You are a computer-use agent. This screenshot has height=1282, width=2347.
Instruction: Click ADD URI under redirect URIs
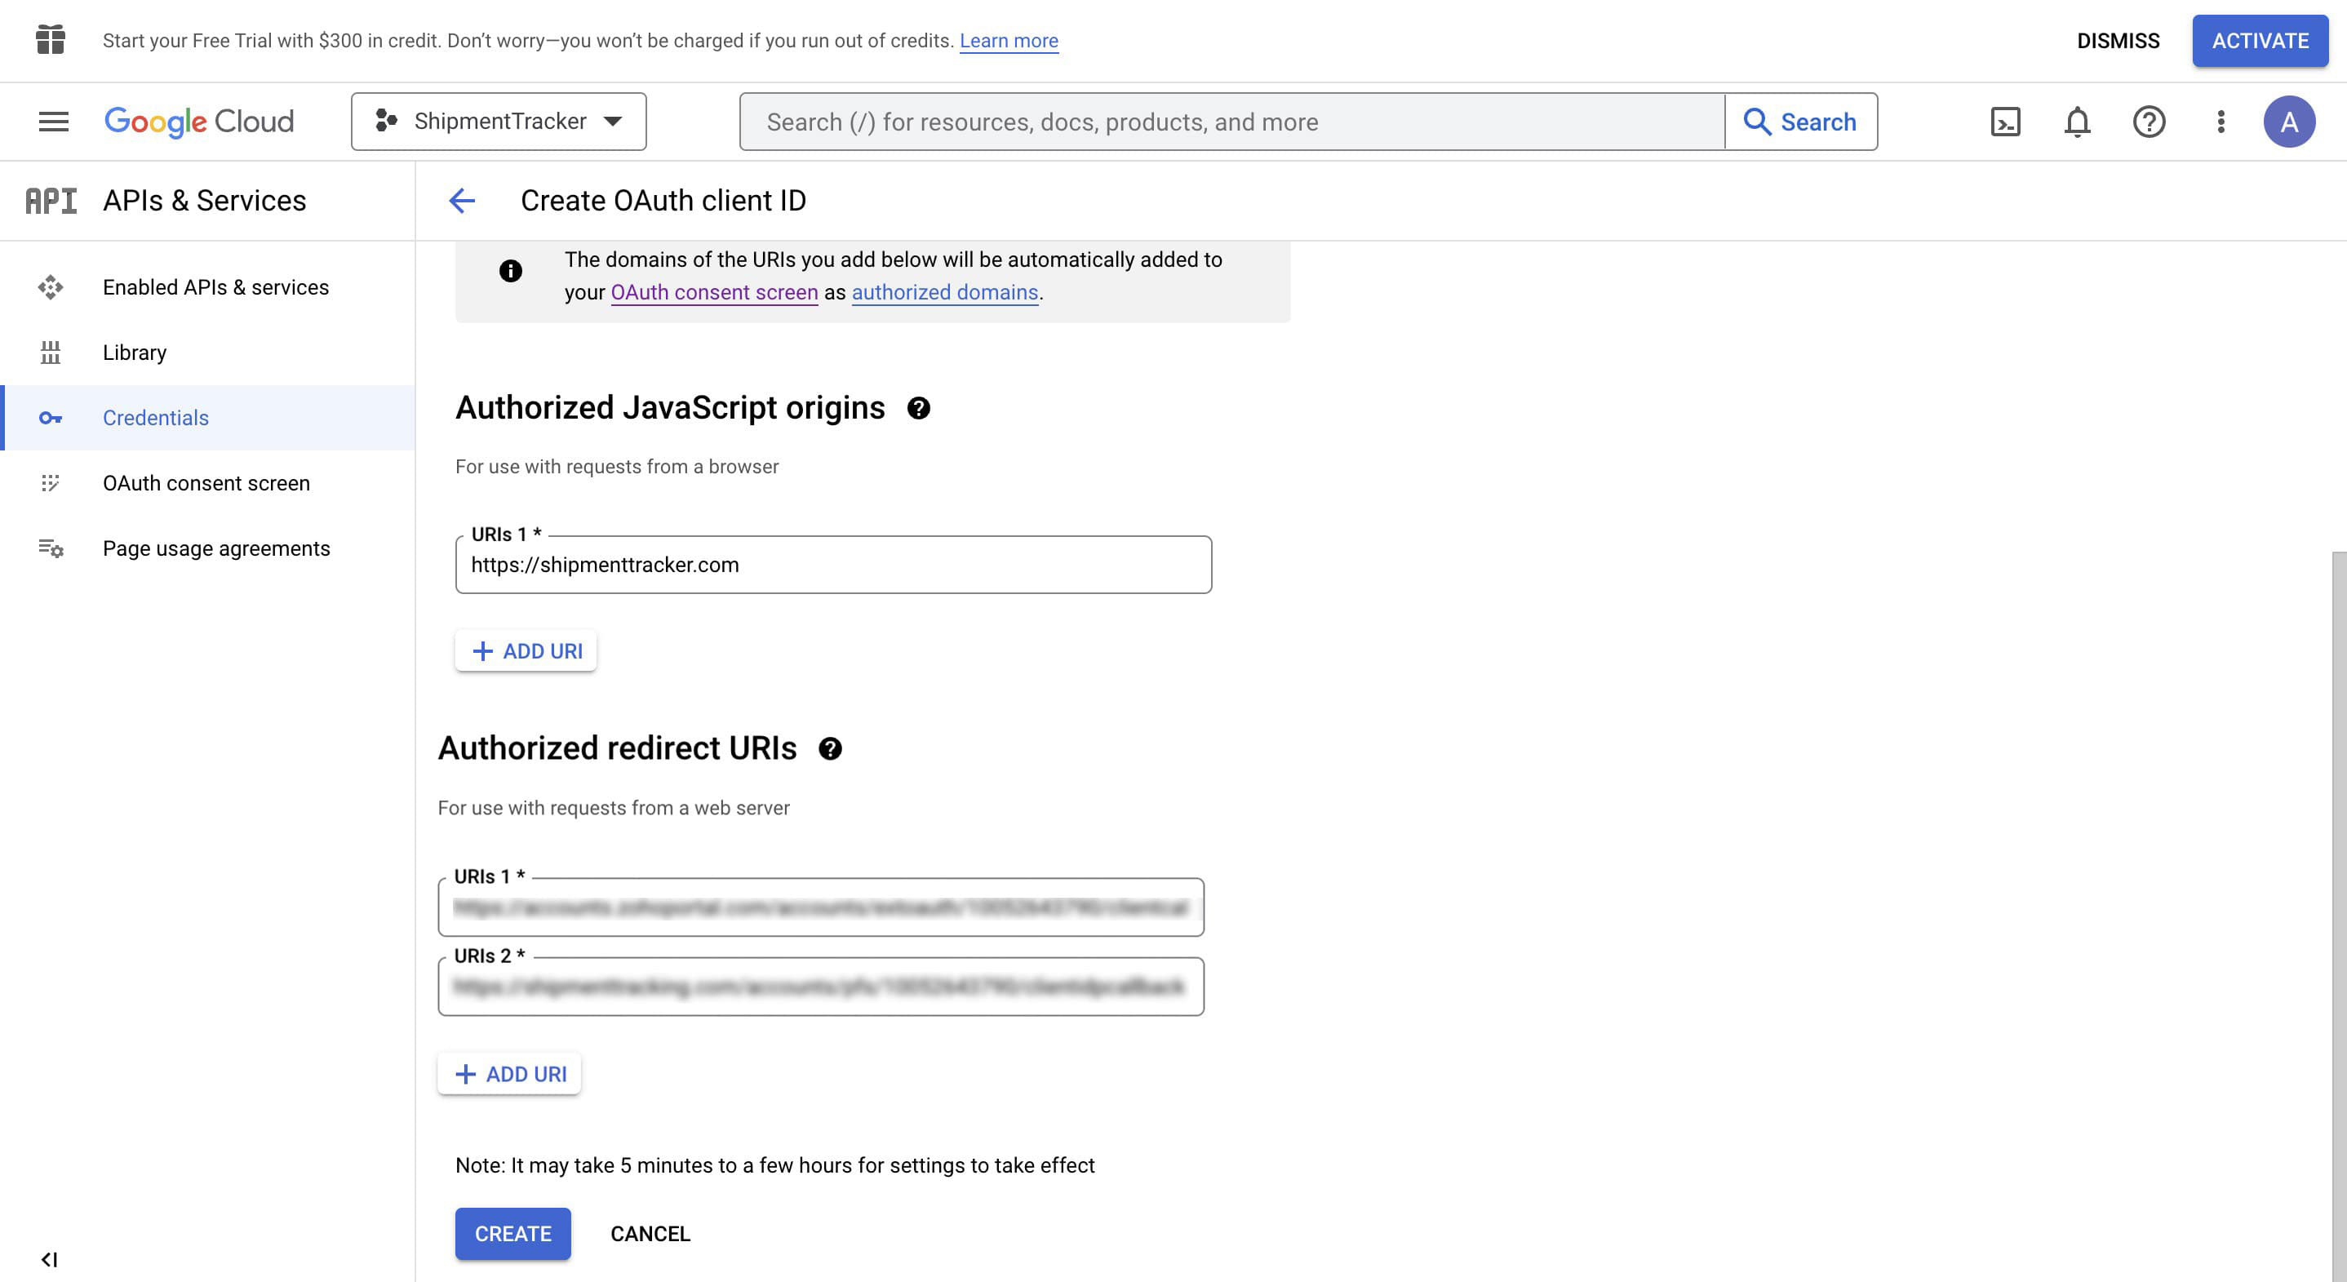coord(508,1074)
